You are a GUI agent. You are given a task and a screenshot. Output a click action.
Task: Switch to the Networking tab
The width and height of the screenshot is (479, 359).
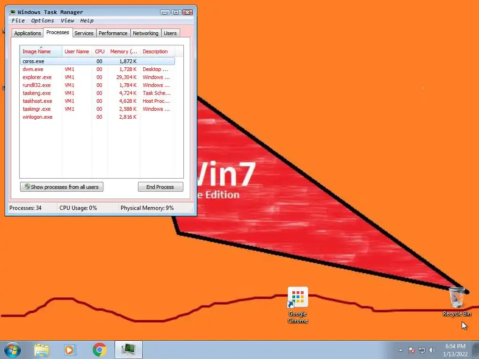coord(146,33)
